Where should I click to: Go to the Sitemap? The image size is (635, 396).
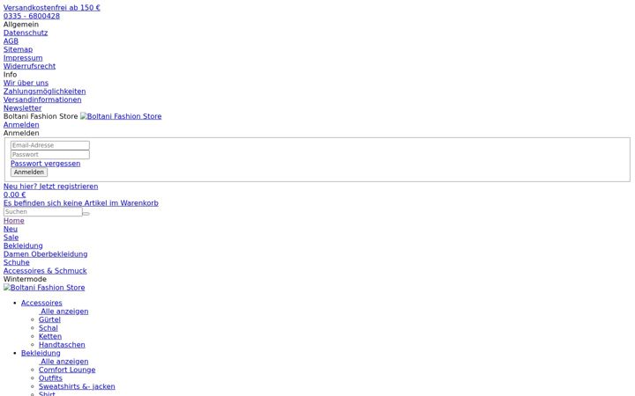[x=18, y=49]
